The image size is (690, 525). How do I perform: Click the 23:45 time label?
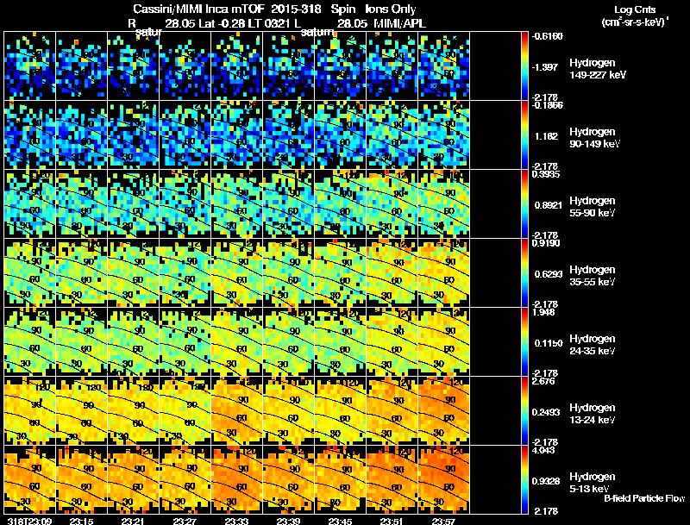coord(340,522)
